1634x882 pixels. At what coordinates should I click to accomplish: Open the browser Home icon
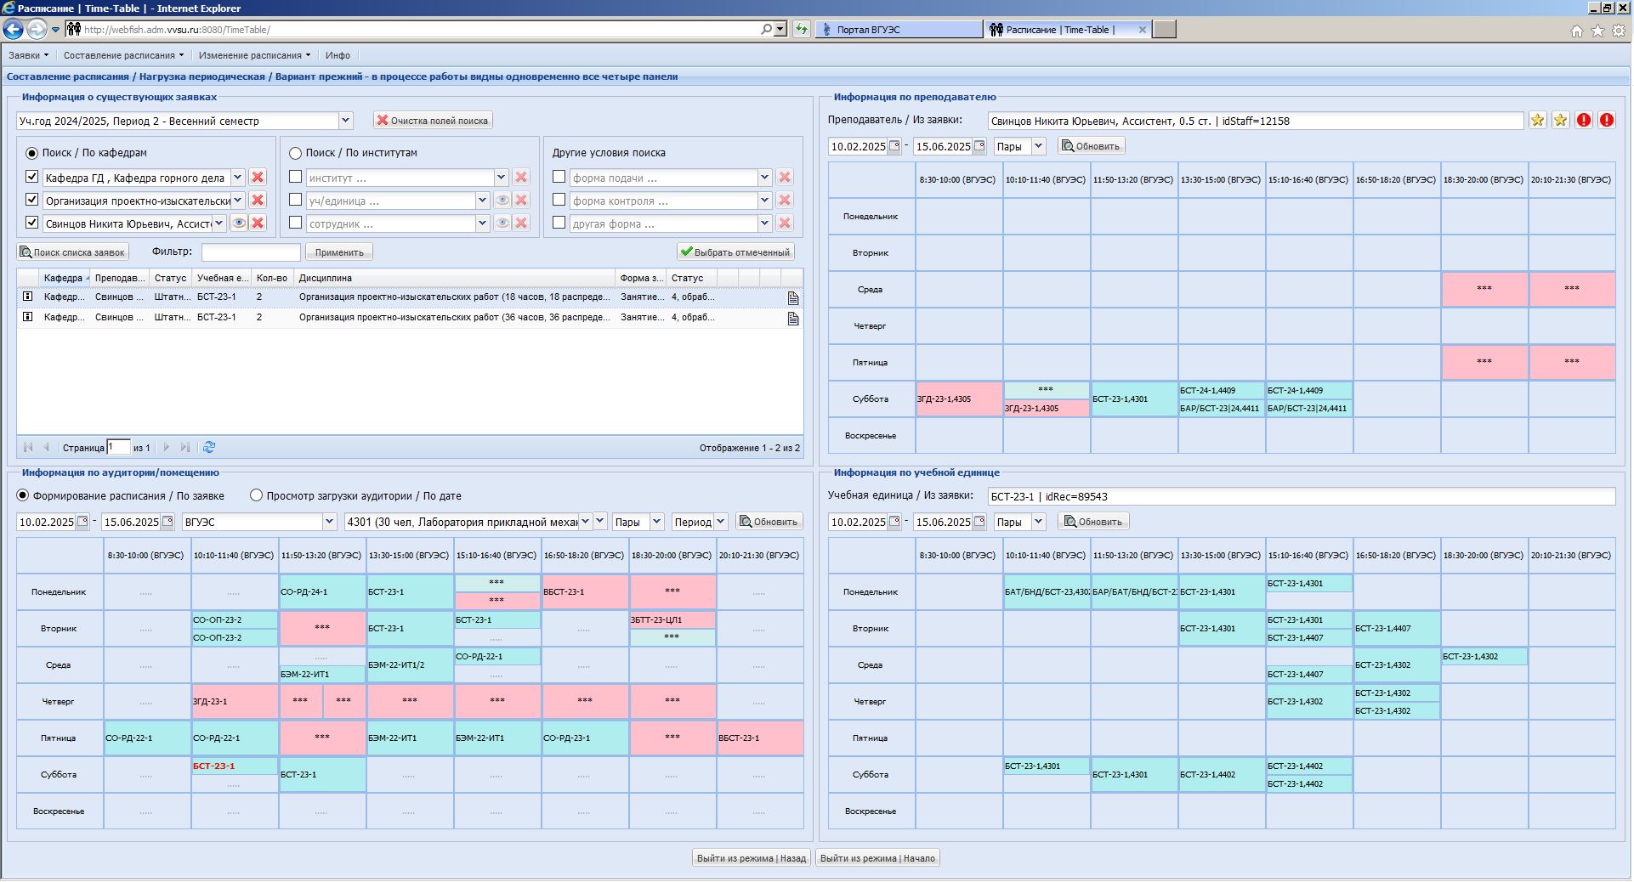[x=1576, y=31]
